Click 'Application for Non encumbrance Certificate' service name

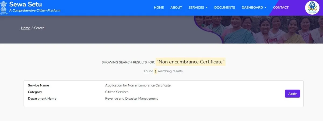138,85
